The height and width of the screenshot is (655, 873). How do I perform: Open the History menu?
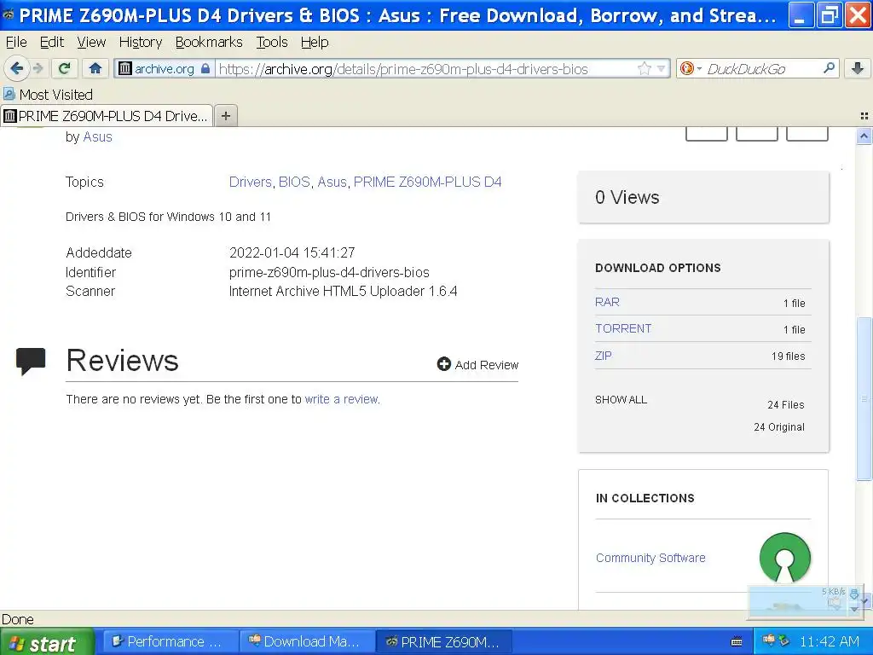141,43
